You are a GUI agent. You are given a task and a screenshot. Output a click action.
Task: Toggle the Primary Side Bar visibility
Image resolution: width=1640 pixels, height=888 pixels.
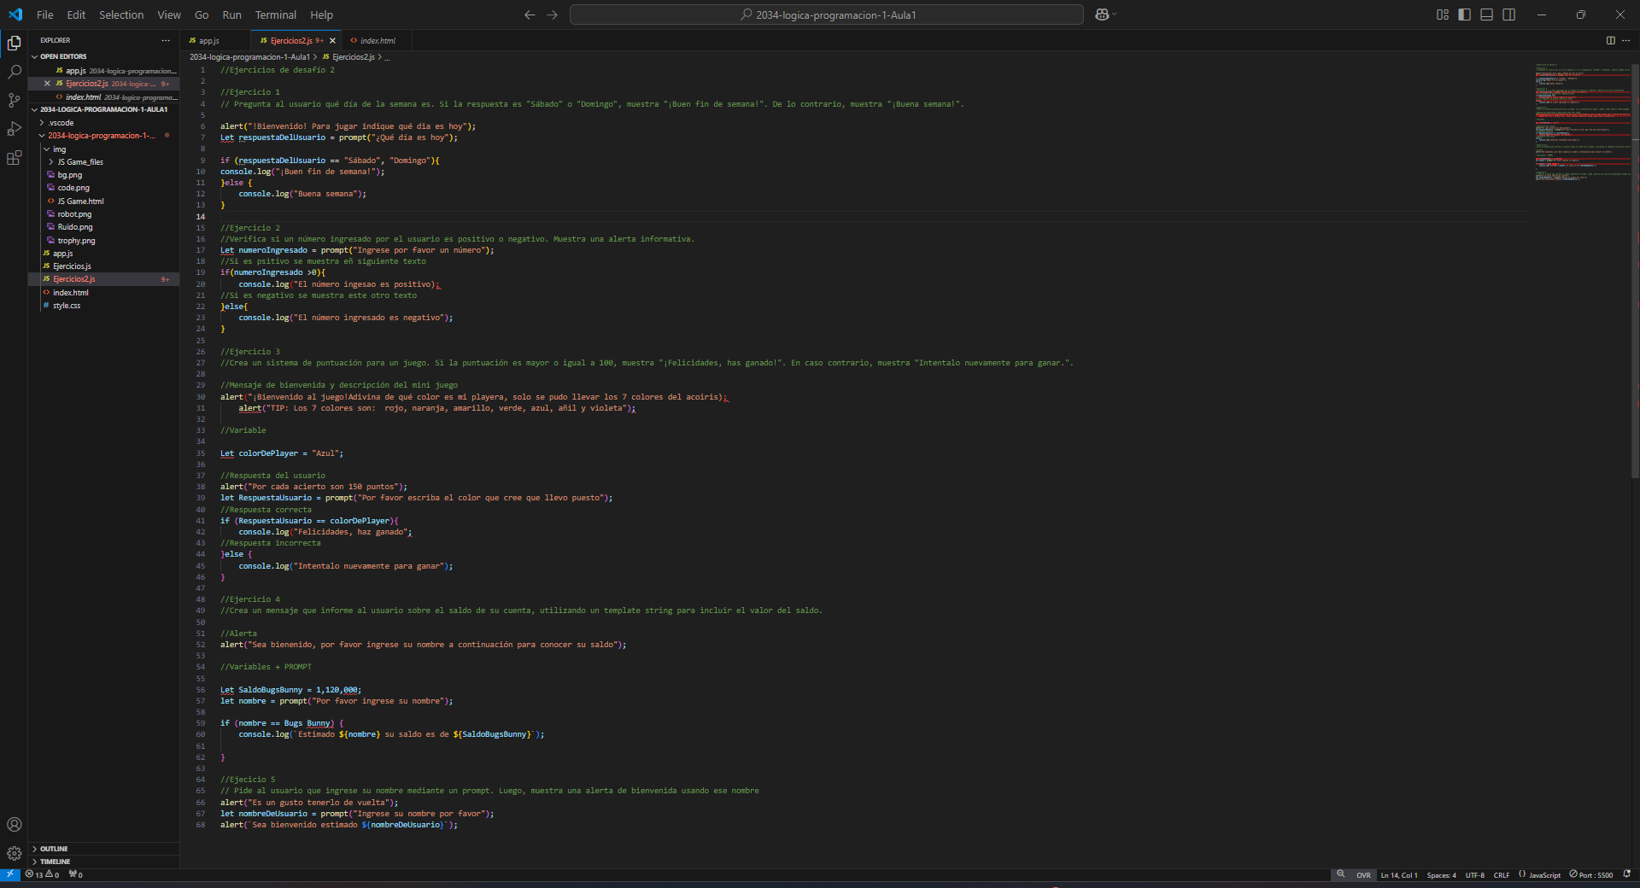click(1464, 15)
